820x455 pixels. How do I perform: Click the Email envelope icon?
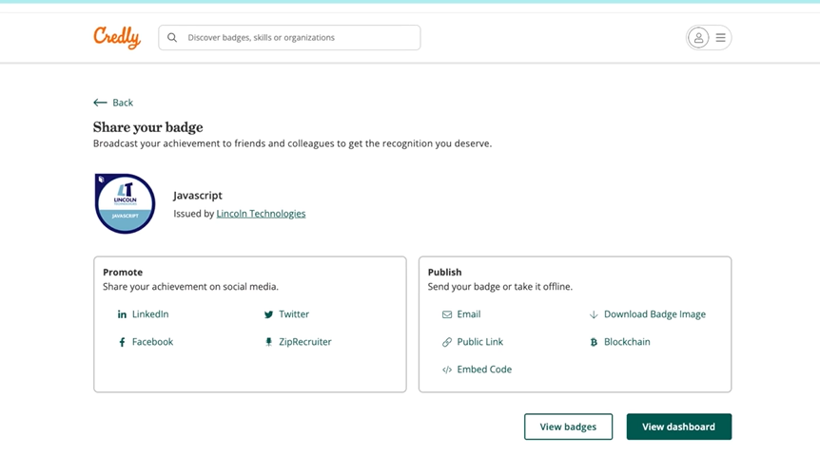tap(447, 314)
